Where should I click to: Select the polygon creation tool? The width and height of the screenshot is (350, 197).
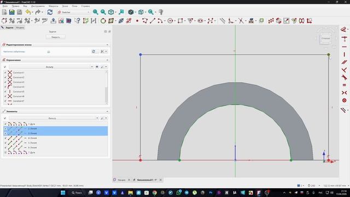coord(190,21)
